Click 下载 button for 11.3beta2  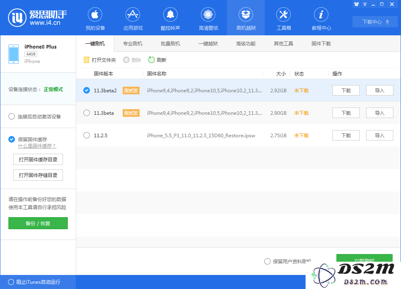click(x=346, y=90)
